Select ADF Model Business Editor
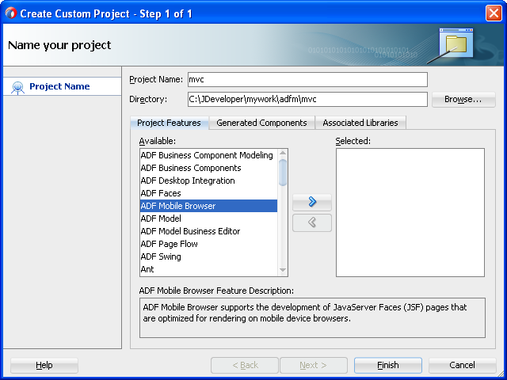 (x=208, y=231)
